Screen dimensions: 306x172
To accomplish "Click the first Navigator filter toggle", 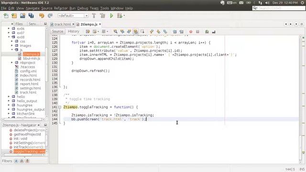I will point(16,161).
